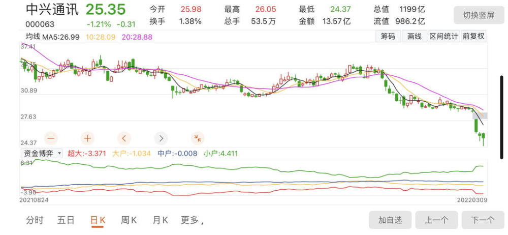Screen dimensions: 508x235
Task: Tap the 切换竖屏 button
Action: point(479,15)
